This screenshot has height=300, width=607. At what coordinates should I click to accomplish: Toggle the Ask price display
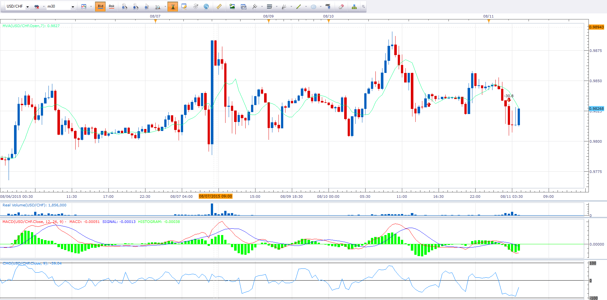[x=112, y=6]
